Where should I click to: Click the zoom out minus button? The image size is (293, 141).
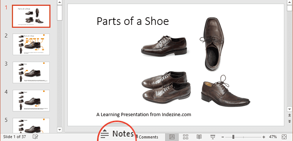[x=222, y=137]
